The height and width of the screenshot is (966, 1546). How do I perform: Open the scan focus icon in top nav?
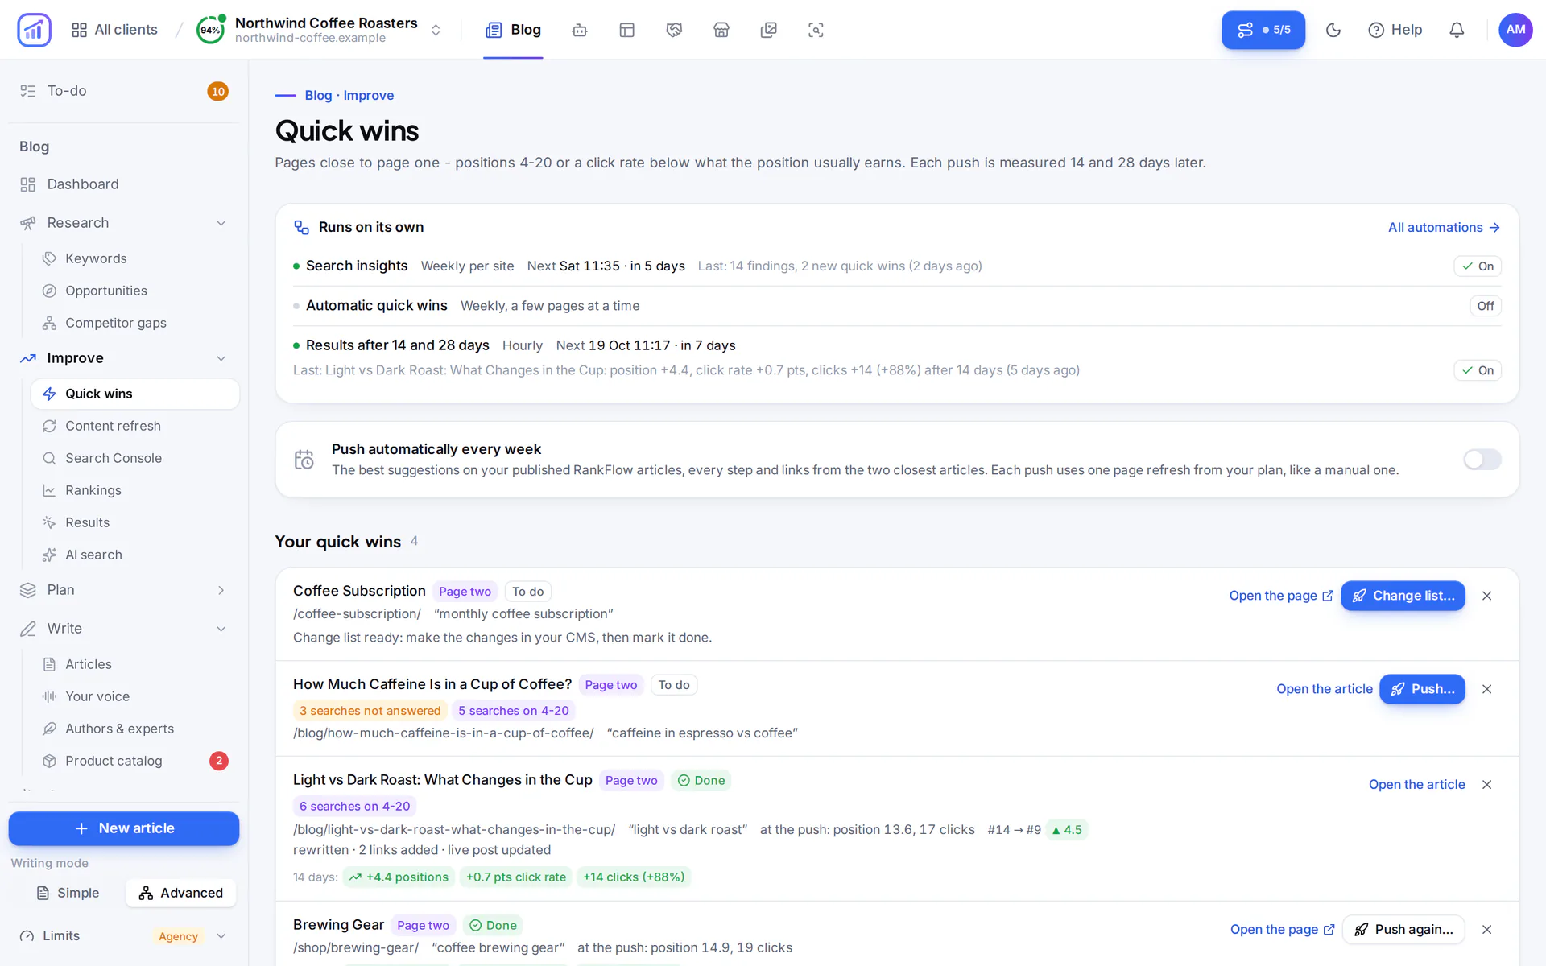816,30
